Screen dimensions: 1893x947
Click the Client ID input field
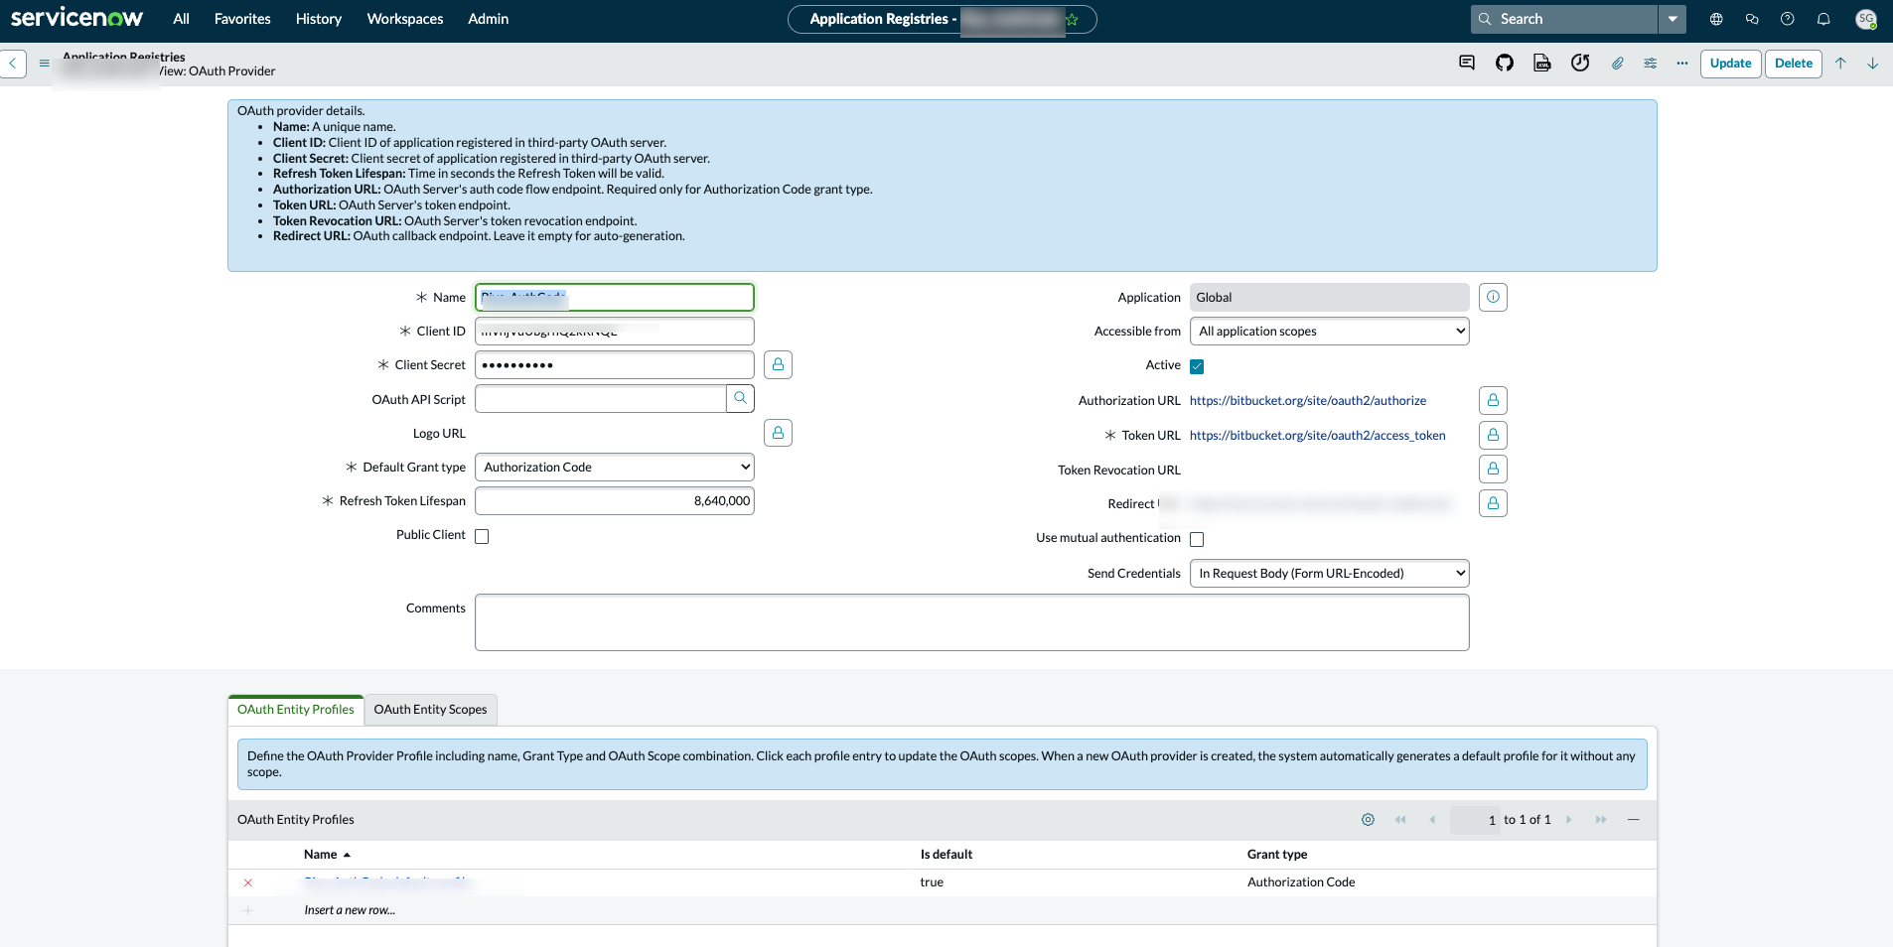[614, 332]
